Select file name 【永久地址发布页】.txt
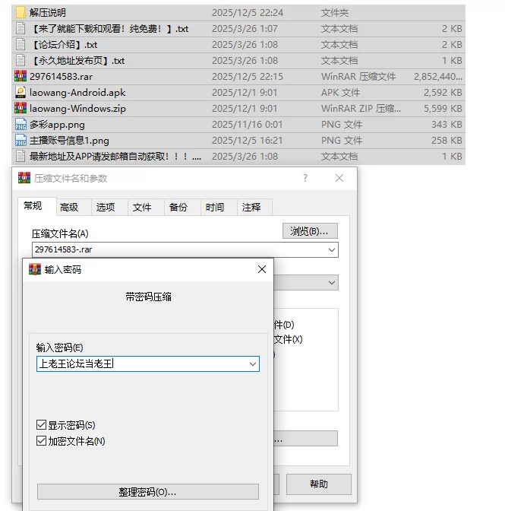 tap(77, 61)
